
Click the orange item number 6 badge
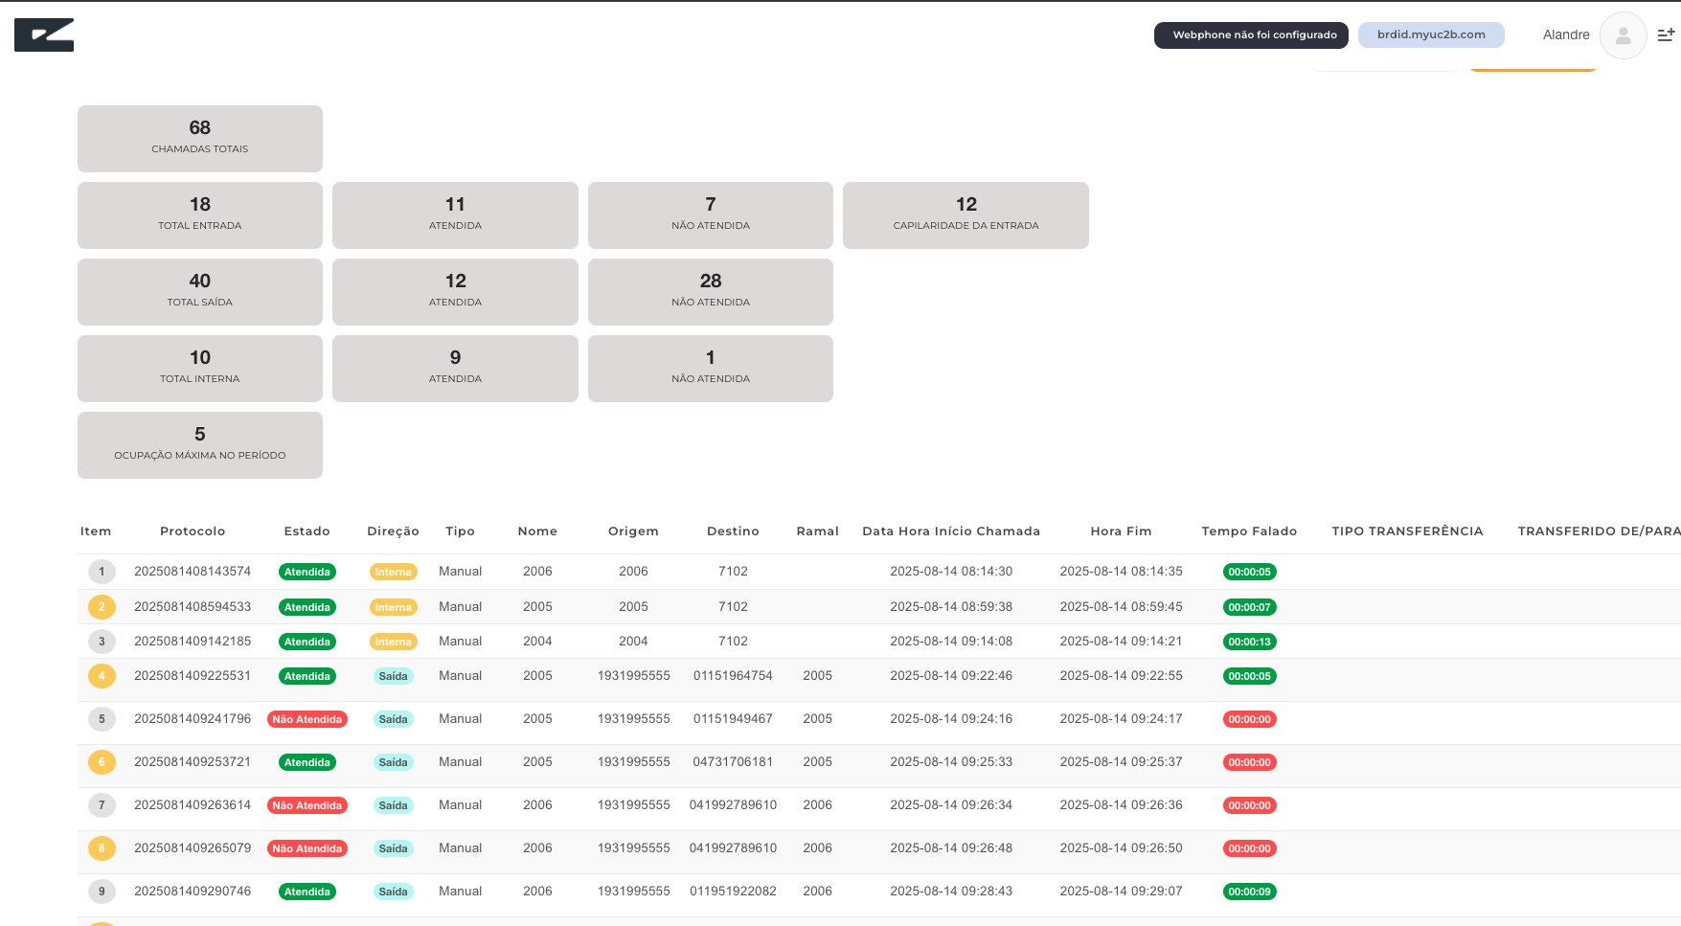click(102, 762)
